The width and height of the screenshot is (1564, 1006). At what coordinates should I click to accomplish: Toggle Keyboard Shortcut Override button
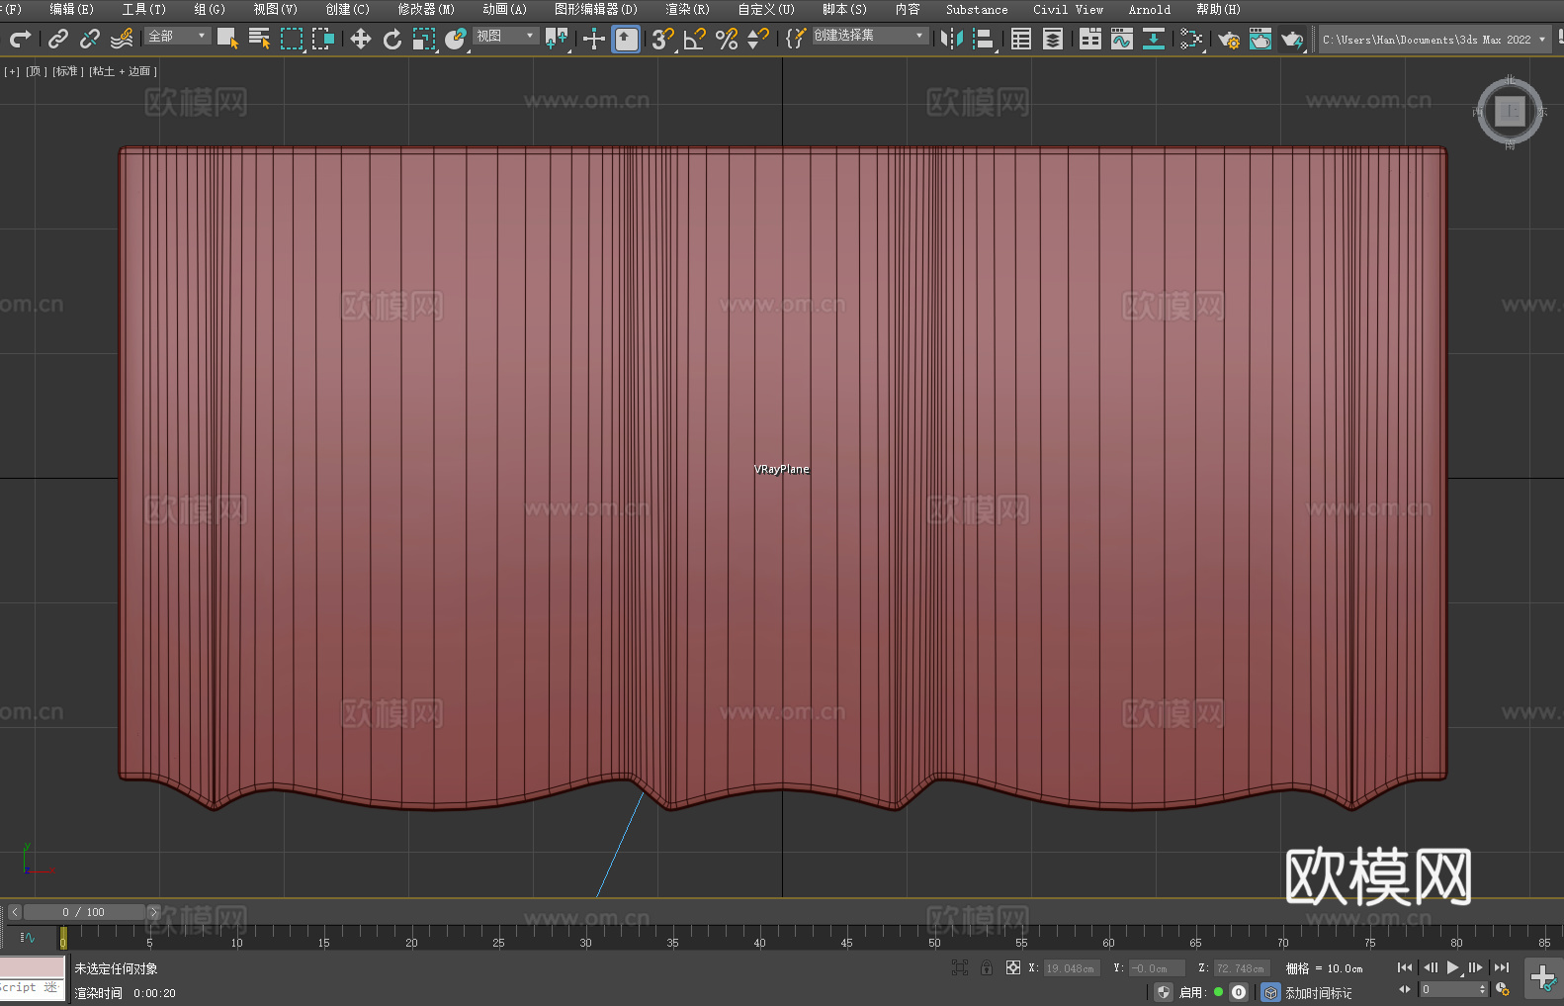click(x=626, y=39)
